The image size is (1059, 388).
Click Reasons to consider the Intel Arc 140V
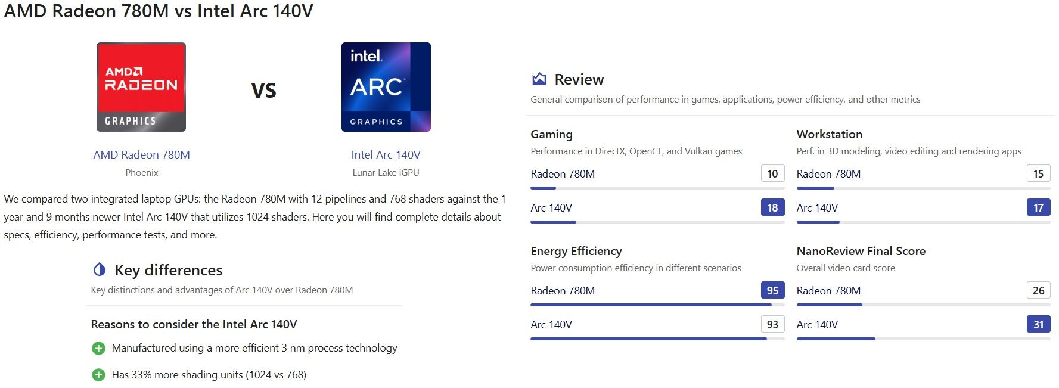pyautogui.click(x=194, y=324)
